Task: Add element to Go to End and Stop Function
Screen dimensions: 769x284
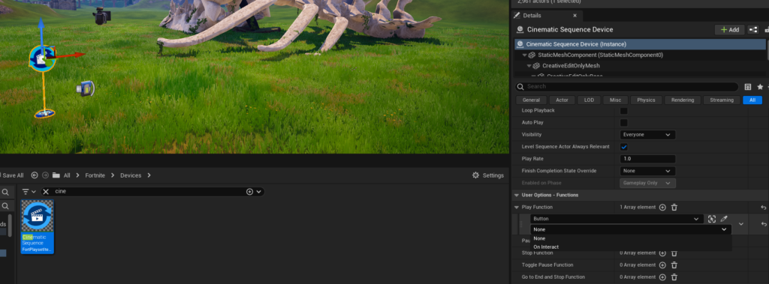Action: tap(662, 277)
